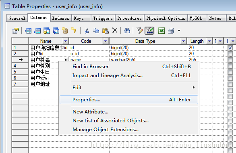This screenshot has width=236, height=153.
Task: Export to Excel icon
Action: coord(161,31)
